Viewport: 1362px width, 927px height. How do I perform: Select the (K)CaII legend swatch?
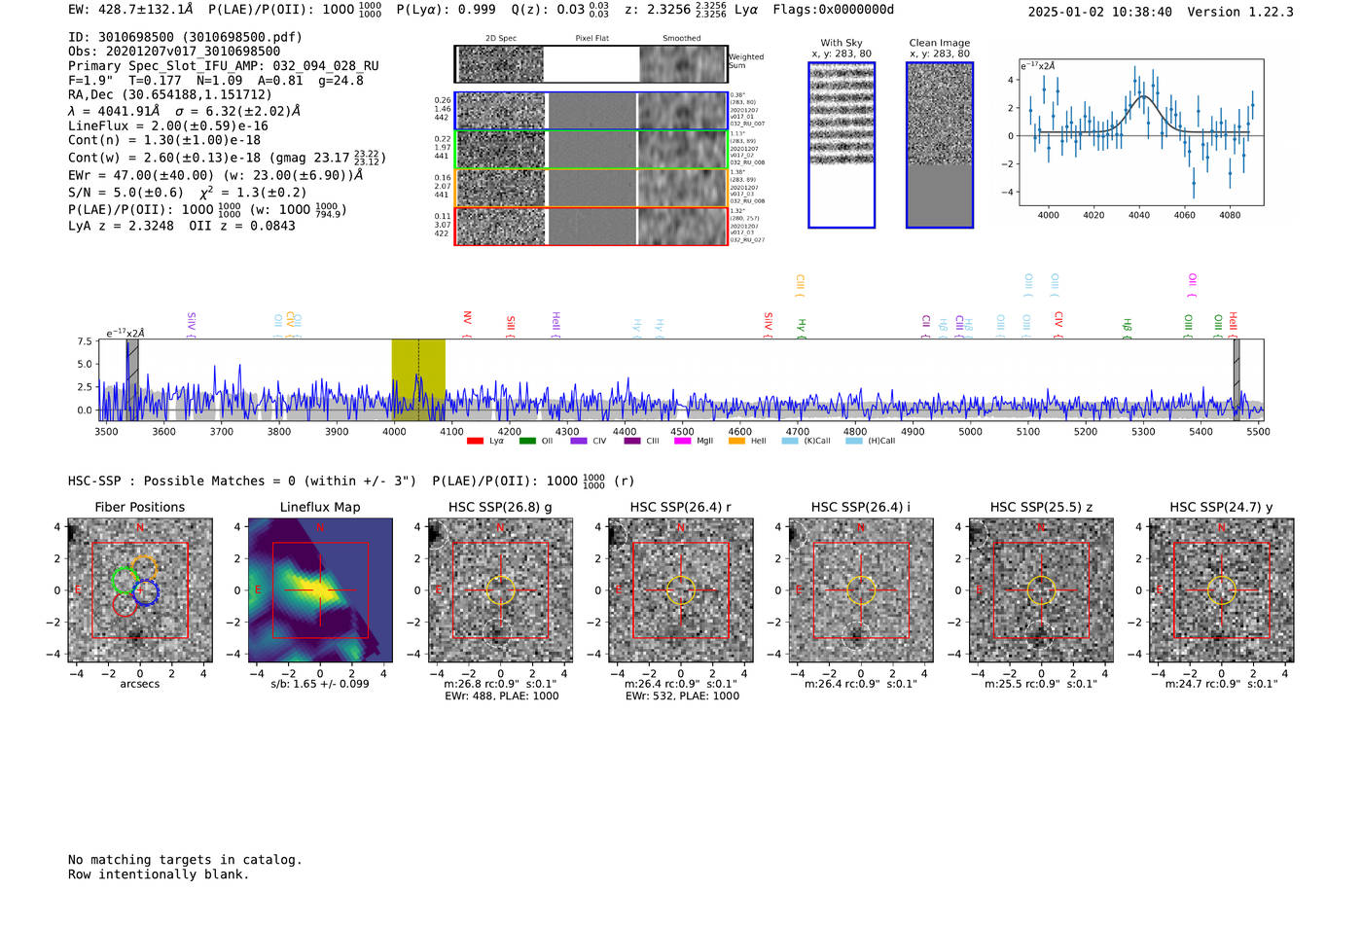790,441
